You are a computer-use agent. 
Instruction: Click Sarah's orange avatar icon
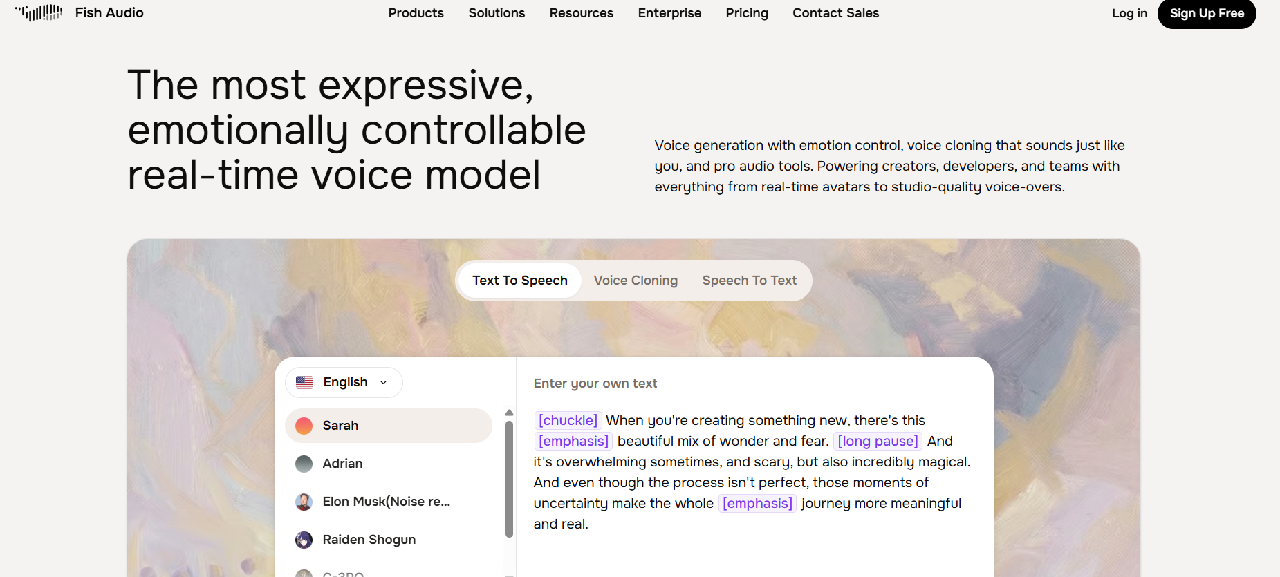tap(304, 426)
